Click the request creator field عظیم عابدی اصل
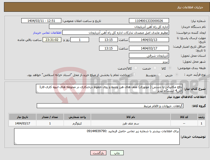The image size is (210, 160). [x=116, y=33]
